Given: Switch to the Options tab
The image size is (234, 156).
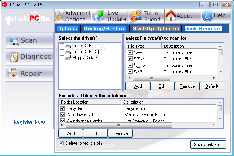Looking at the screenshot, I should [67, 29].
